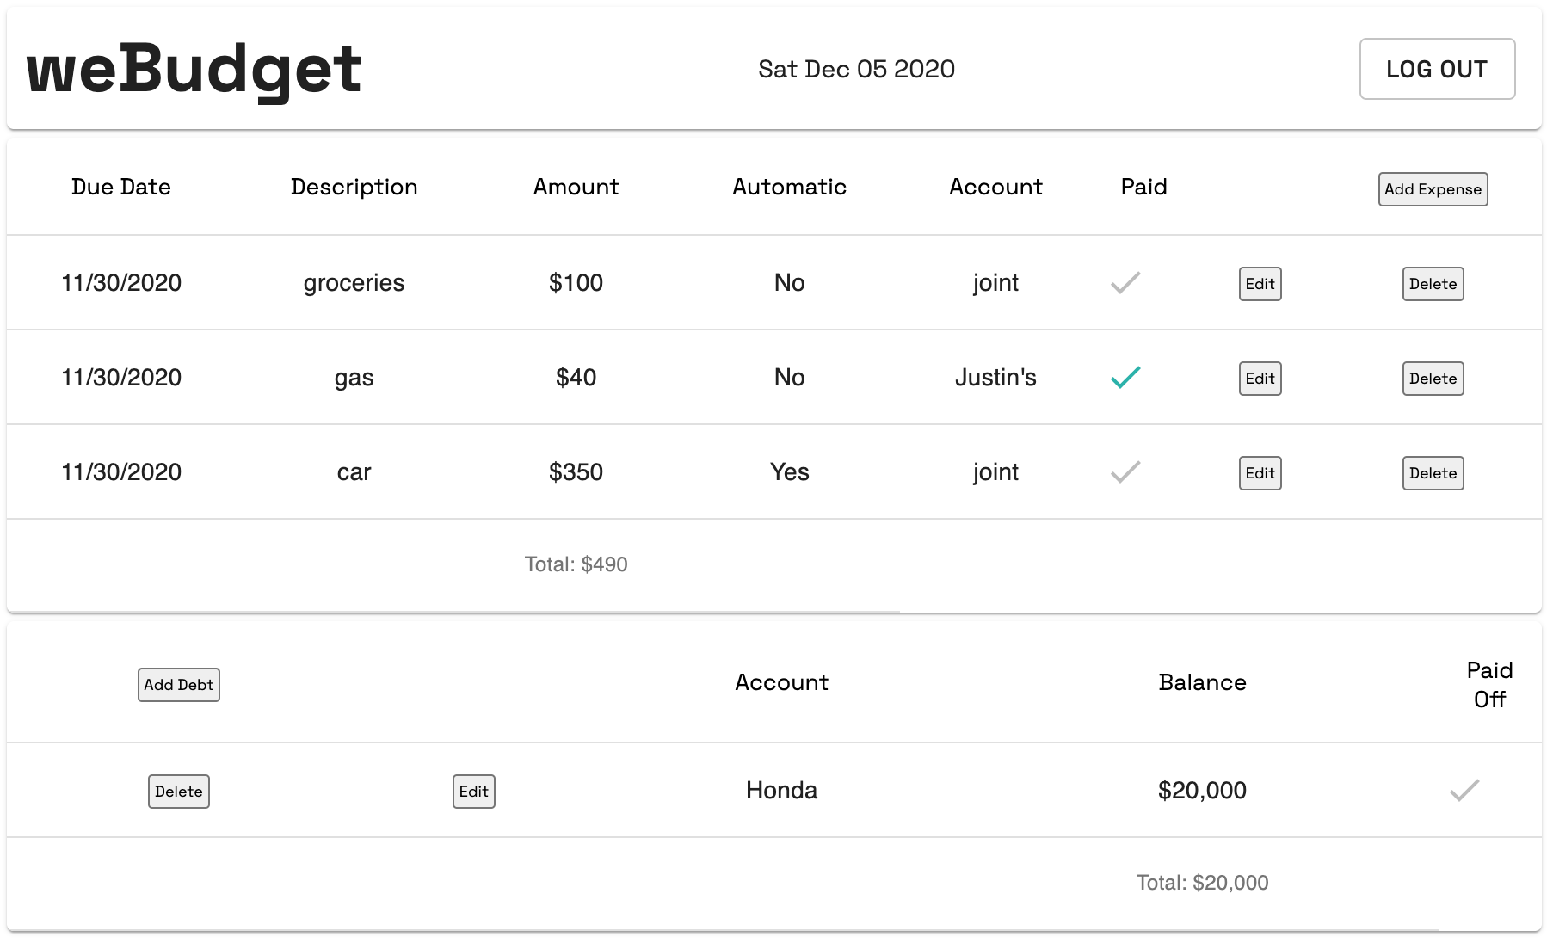Click the expenses Account column header

click(995, 187)
